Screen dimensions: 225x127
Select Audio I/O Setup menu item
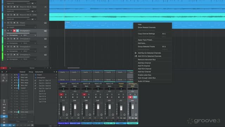click(x=144, y=81)
